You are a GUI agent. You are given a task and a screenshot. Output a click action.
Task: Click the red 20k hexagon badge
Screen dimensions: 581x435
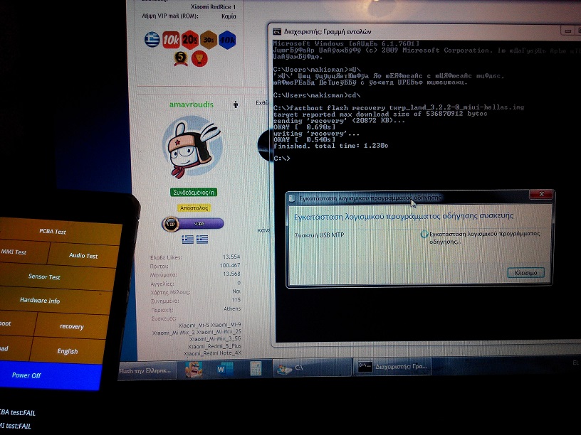189,40
